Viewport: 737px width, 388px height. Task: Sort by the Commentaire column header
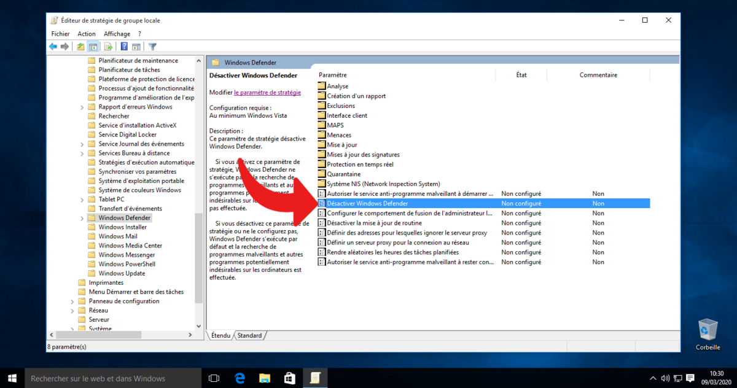[598, 75]
